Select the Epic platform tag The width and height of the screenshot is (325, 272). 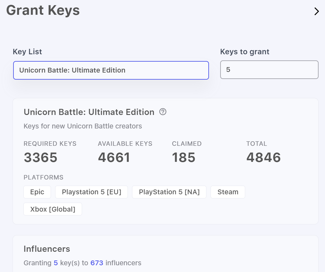tap(37, 192)
